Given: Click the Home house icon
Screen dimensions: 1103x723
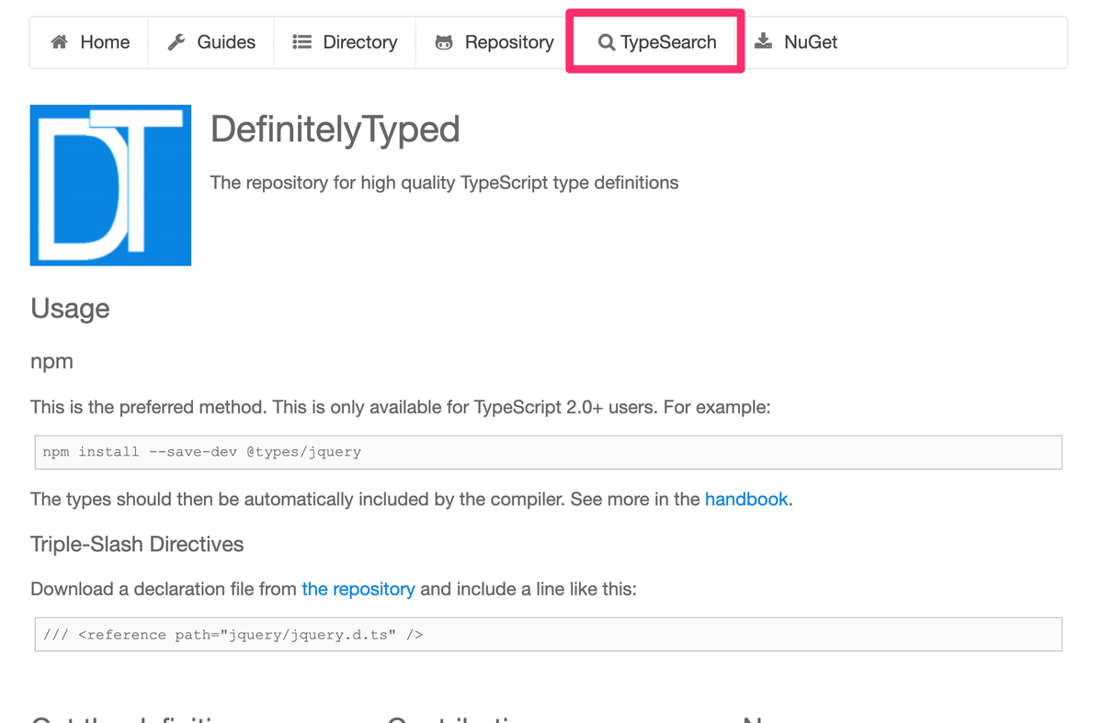Looking at the screenshot, I should pyautogui.click(x=59, y=42).
